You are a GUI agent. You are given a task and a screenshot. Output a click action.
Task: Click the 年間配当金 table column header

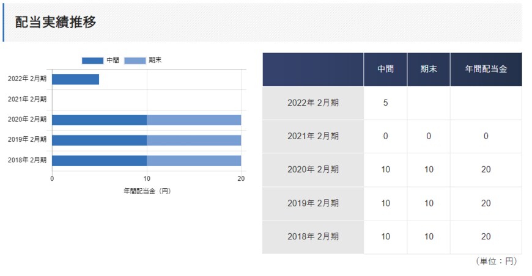[486, 70]
